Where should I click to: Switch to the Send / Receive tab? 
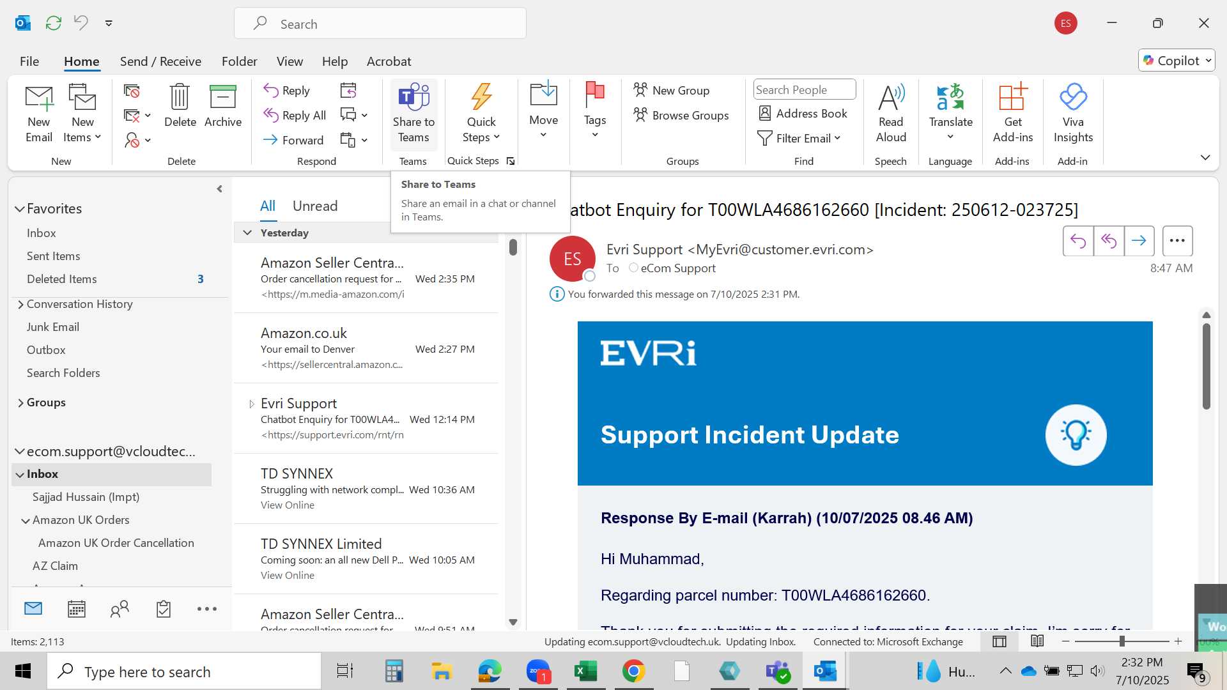point(160,61)
